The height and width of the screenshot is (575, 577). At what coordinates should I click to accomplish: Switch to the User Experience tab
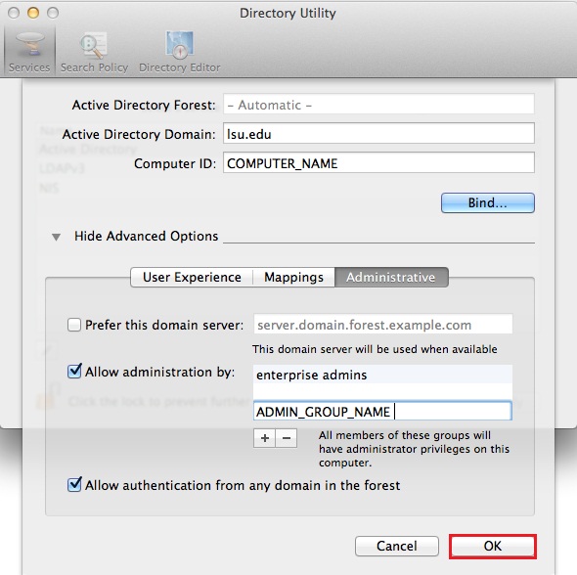coord(192,277)
